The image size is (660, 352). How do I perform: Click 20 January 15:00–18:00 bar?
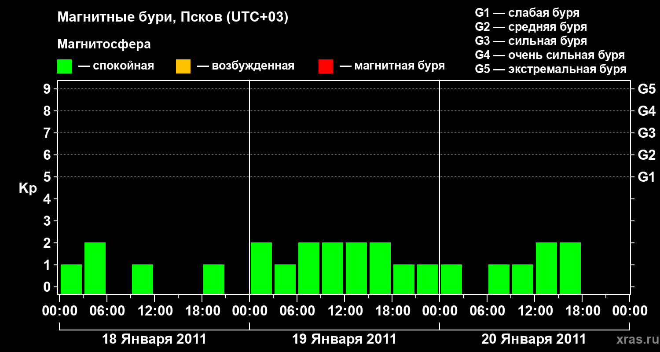(570, 268)
